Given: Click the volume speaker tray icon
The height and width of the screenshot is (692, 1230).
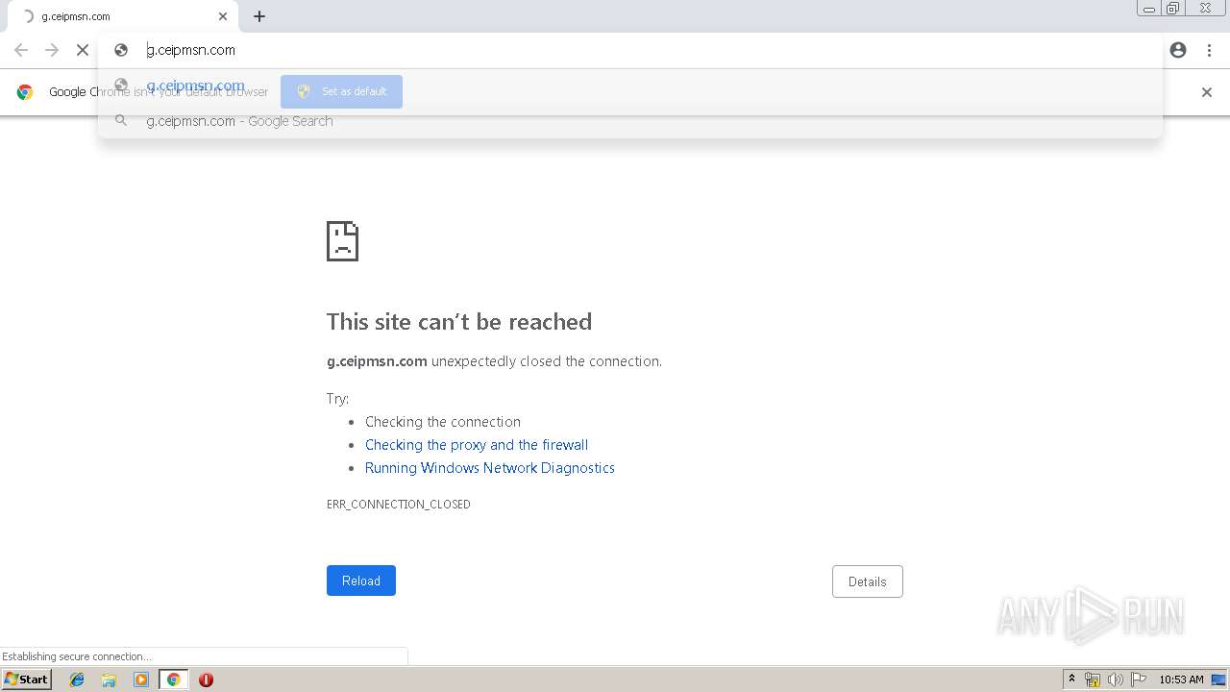Looking at the screenshot, I should 1116,680.
